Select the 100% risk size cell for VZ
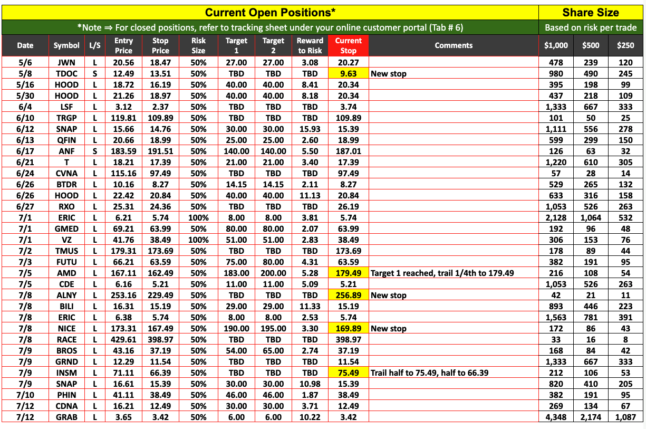 coord(199,240)
